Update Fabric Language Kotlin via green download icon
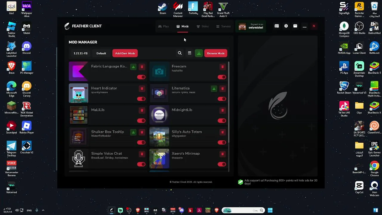Viewport: 382px width, 215px height. [x=133, y=67]
